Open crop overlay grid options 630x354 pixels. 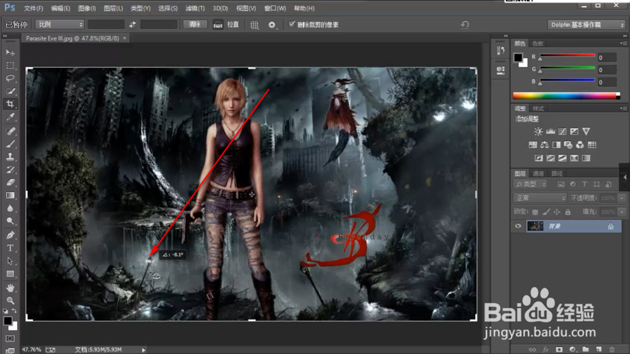(x=255, y=25)
